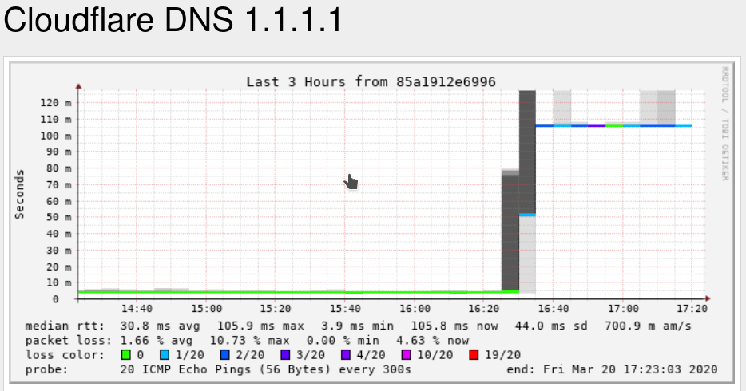This screenshot has height=391, width=746.
Task: Click the '16:40' time axis label
Action: pos(554,309)
